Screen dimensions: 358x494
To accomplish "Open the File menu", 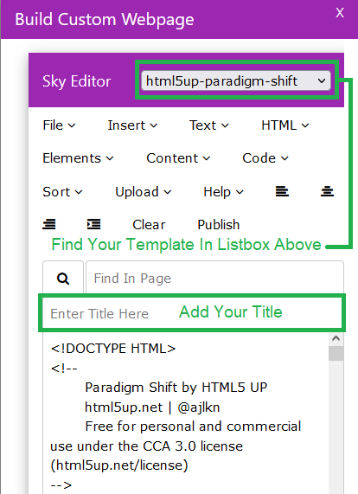I will point(59,125).
